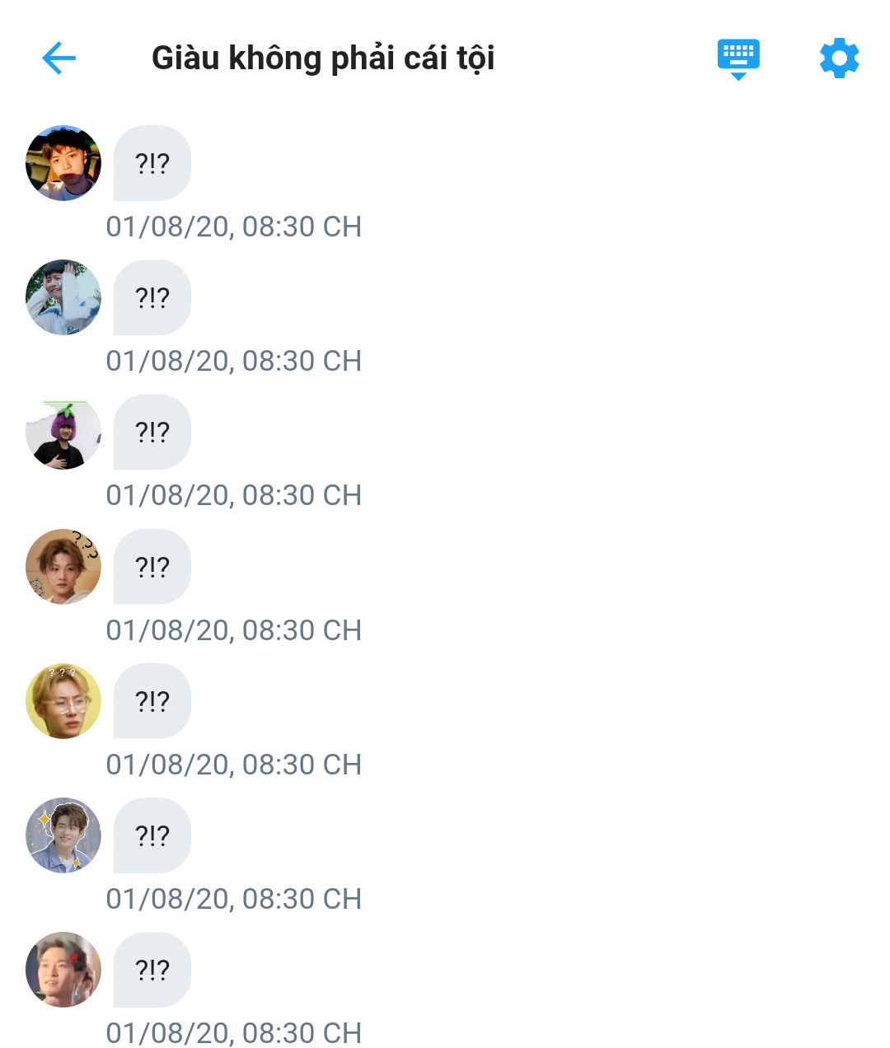This screenshot has width=890, height=1048.
Task: Tap the blue back arrow
Action: (x=59, y=58)
